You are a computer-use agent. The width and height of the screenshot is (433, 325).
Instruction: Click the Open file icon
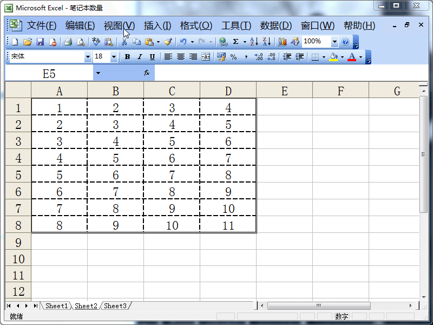click(28, 42)
